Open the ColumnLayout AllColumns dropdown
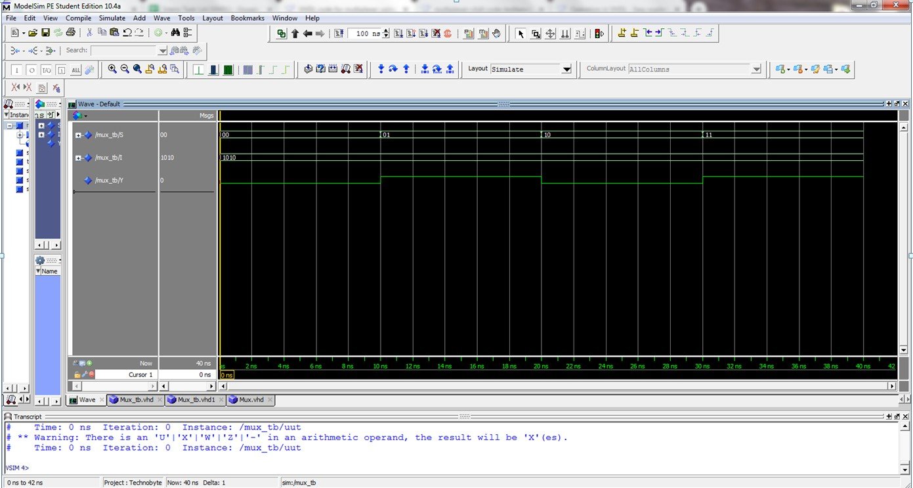Image resolution: width=913 pixels, height=488 pixels. point(756,69)
